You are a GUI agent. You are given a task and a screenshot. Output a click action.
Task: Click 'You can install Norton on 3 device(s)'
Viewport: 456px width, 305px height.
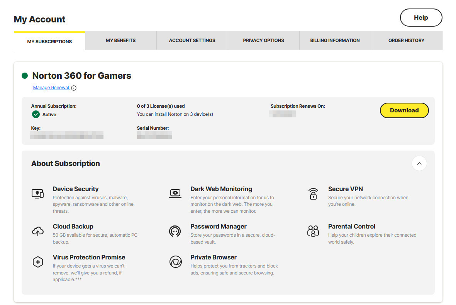[175, 114]
